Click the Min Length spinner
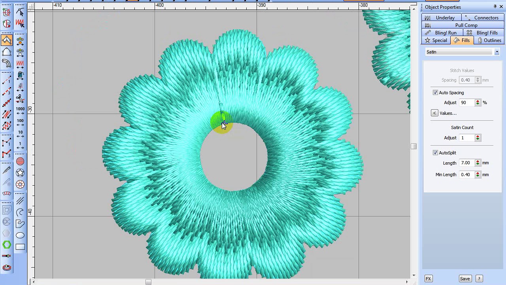506x285 pixels. point(478,175)
